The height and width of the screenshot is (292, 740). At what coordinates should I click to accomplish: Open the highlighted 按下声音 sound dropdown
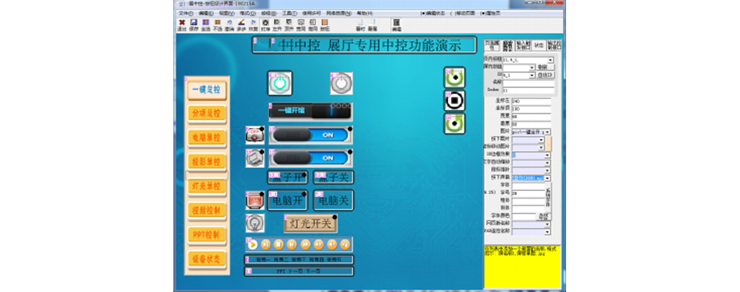(x=532, y=178)
